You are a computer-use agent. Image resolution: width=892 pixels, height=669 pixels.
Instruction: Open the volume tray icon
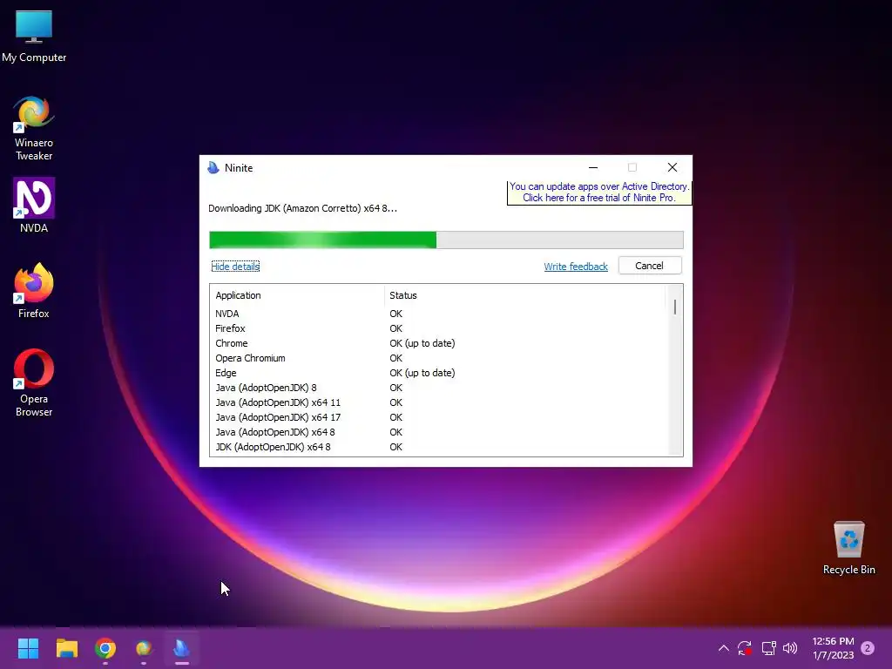coord(790,648)
